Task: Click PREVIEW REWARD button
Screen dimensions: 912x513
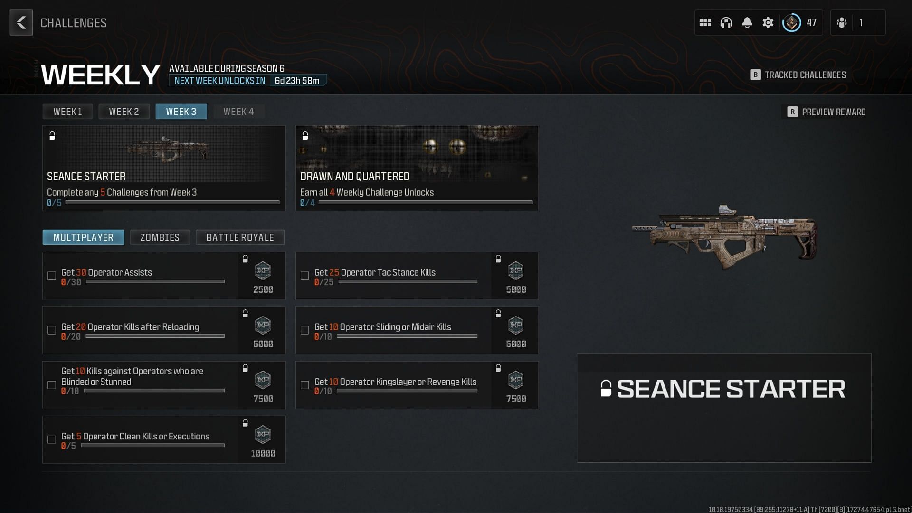Action: (x=827, y=112)
